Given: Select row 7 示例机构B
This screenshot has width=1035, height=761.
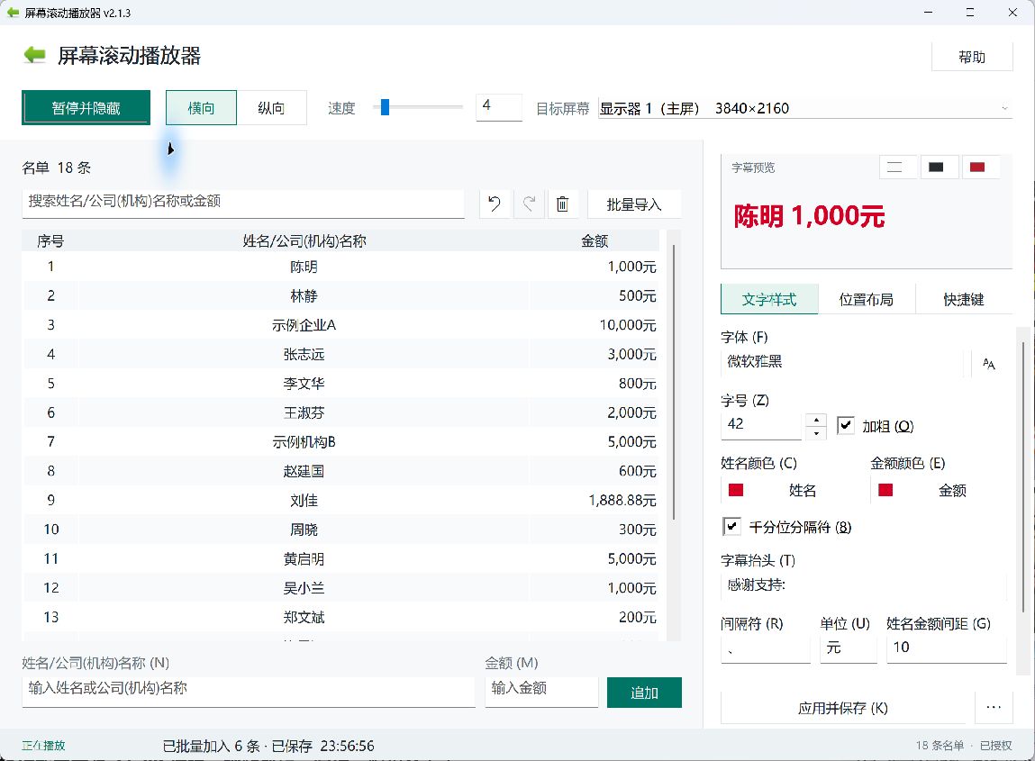Looking at the screenshot, I should tap(340, 441).
